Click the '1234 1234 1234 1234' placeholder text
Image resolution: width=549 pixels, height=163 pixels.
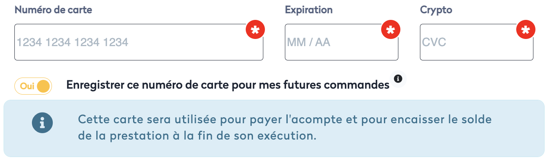coord(73,42)
